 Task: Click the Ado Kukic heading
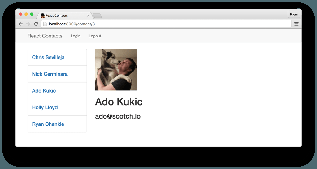(119, 102)
